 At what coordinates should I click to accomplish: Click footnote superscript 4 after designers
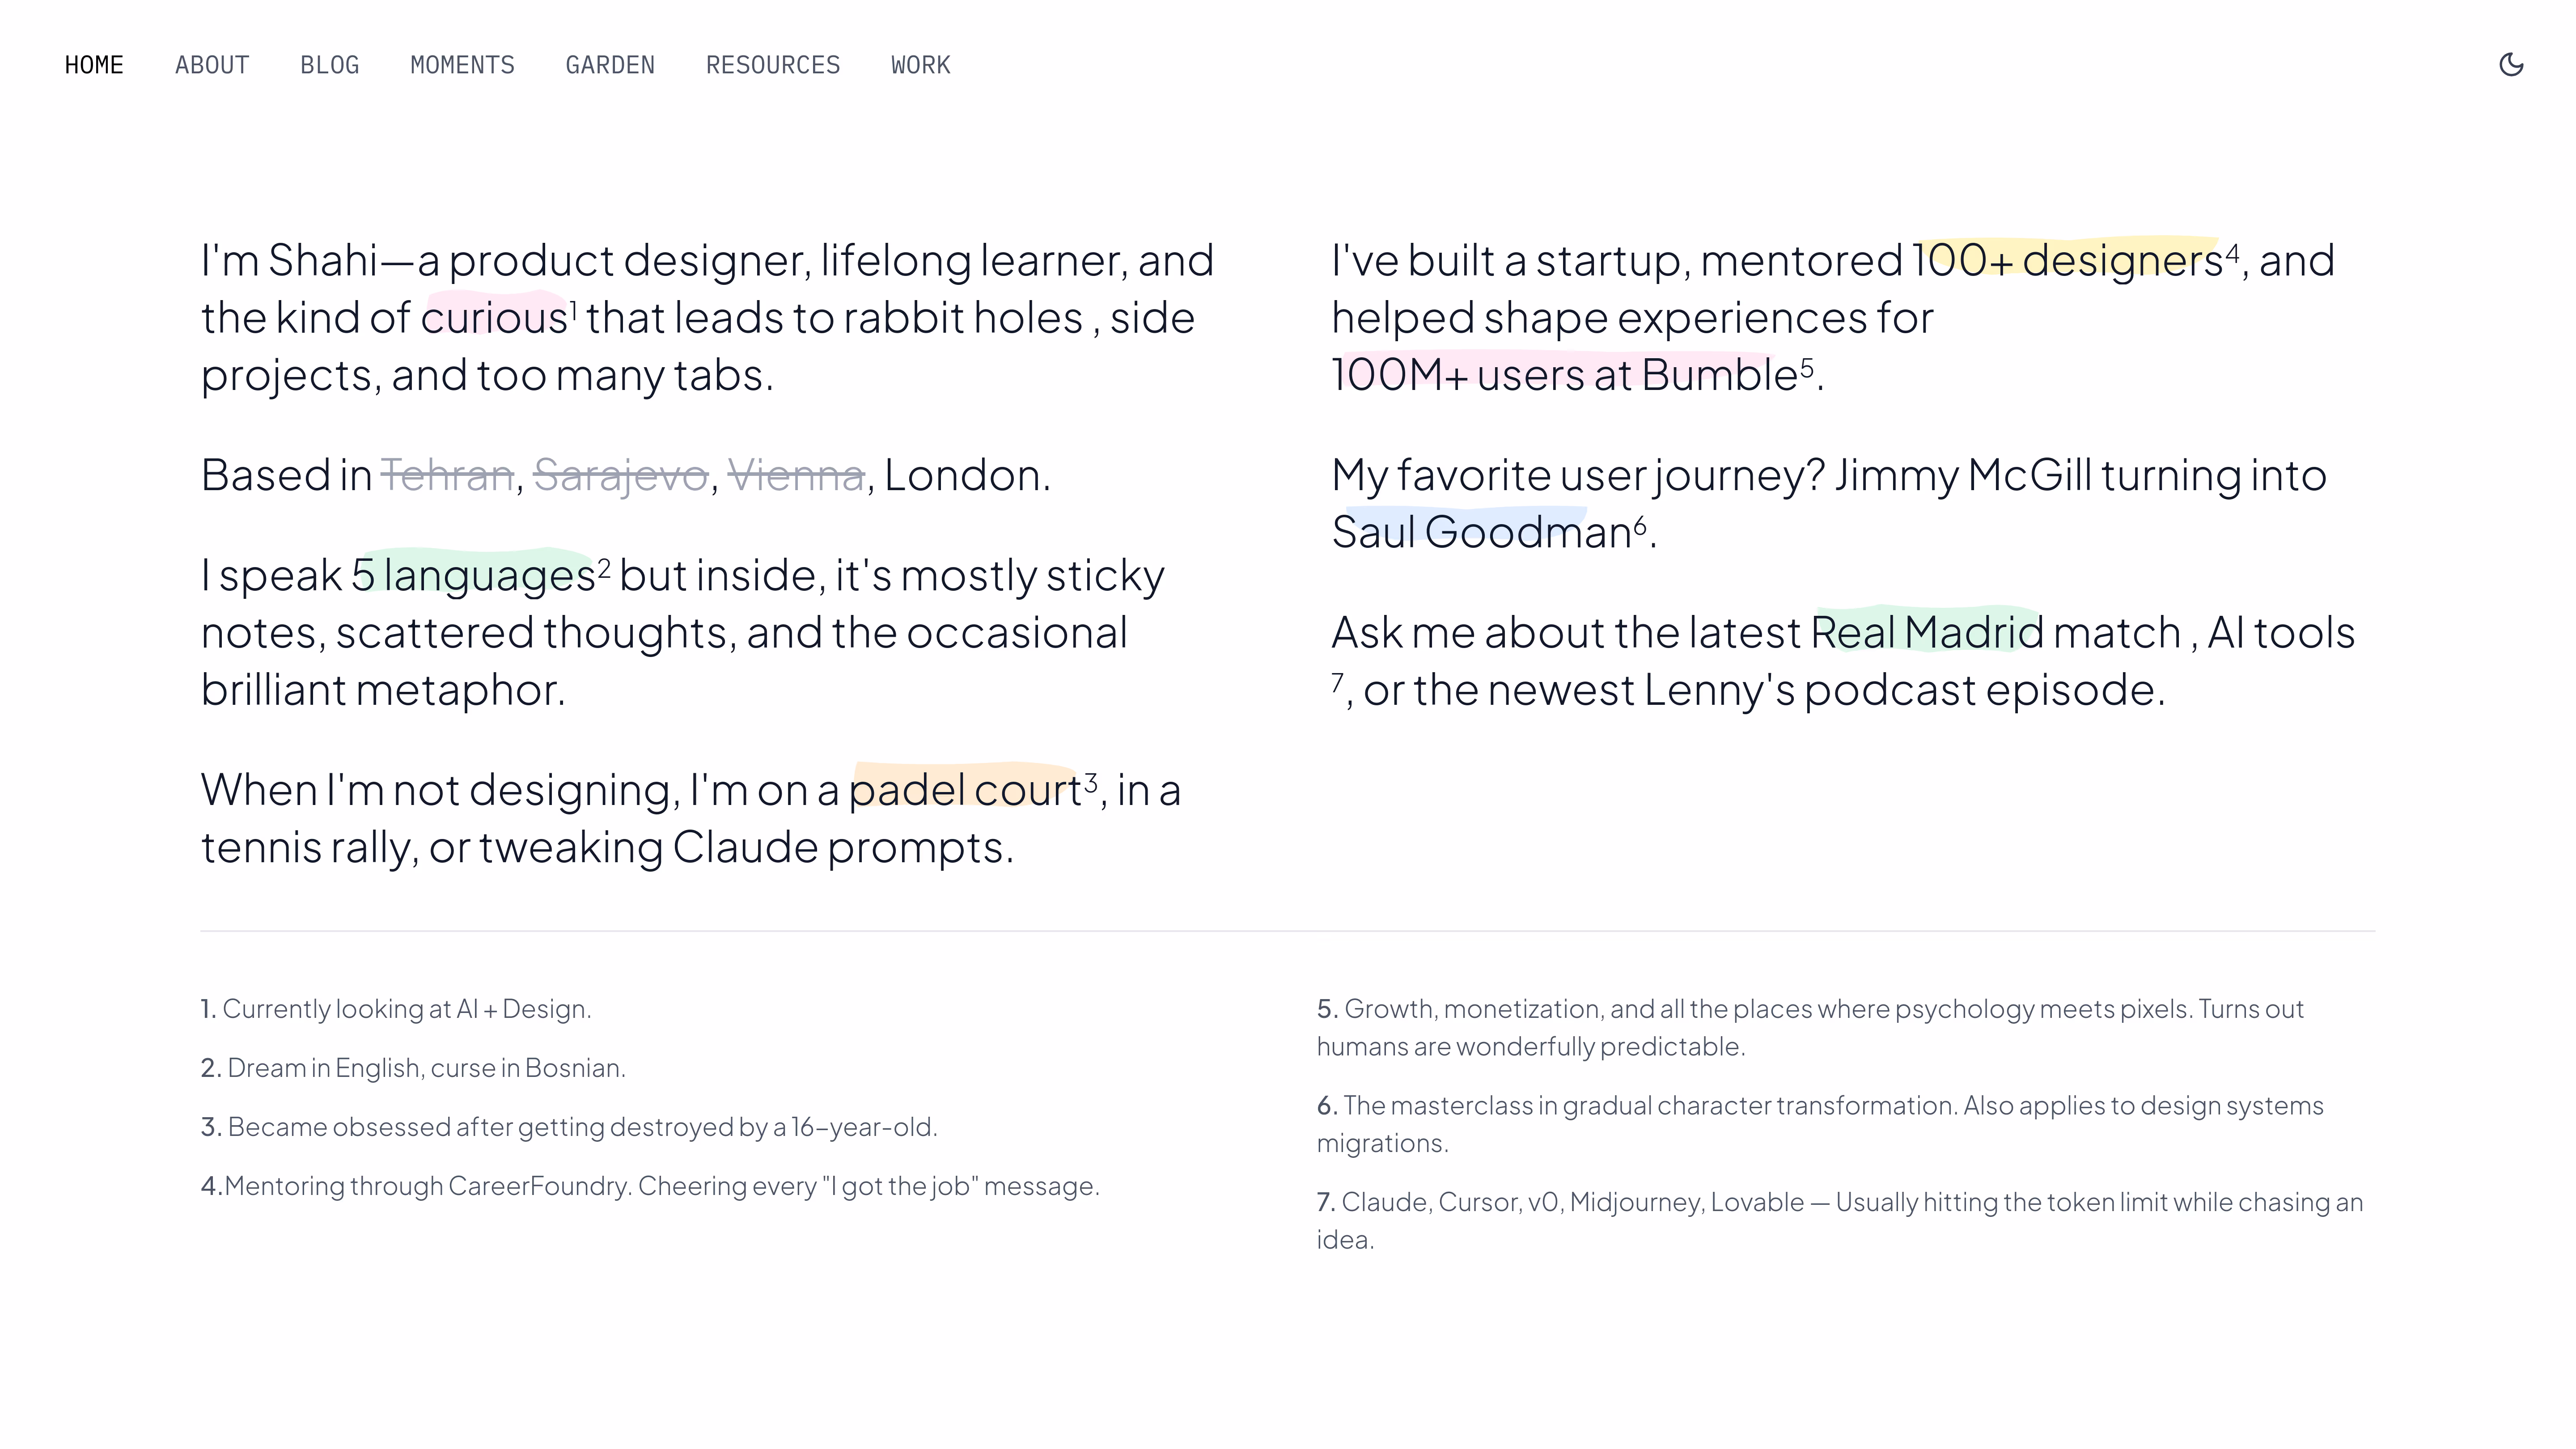click(2232, 253)
